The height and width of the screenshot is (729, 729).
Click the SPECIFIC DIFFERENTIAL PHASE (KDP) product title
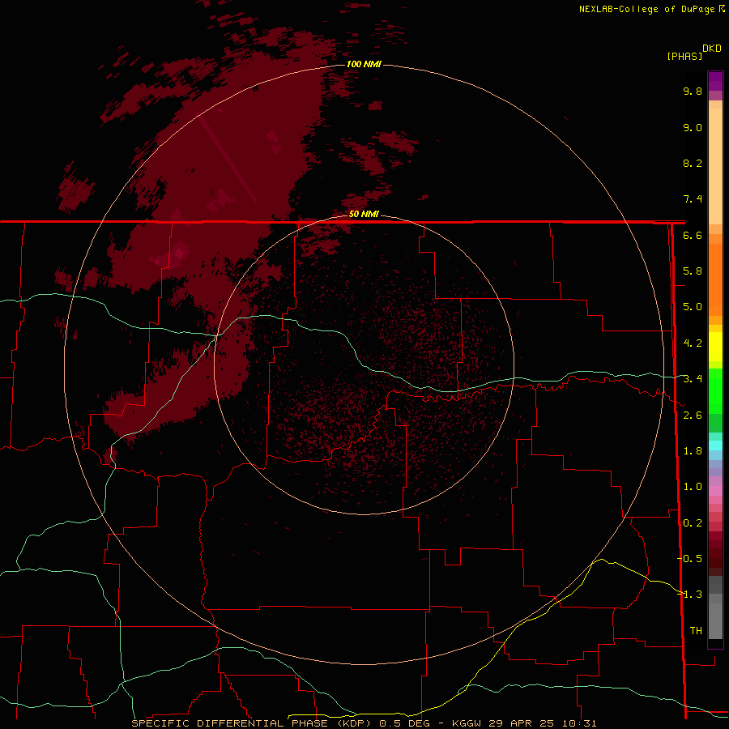252,723
